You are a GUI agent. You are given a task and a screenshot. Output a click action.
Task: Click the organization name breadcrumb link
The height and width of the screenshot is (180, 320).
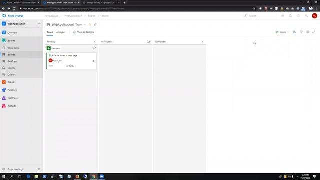pos(52,16)
